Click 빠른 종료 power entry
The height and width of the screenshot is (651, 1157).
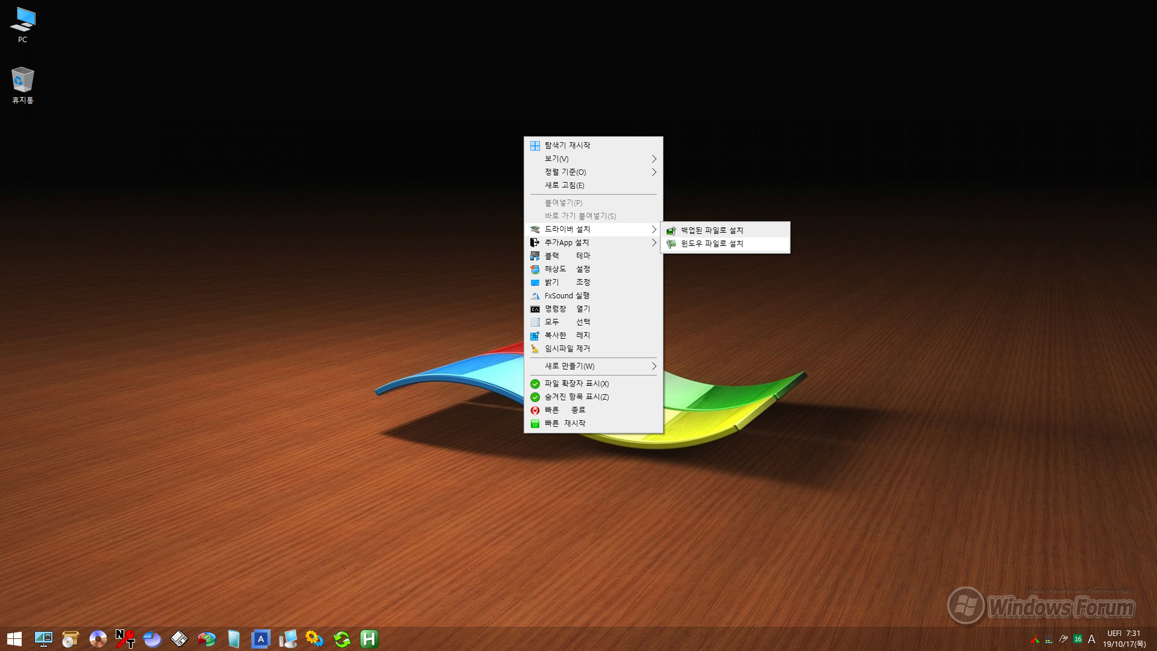(593, 410)
